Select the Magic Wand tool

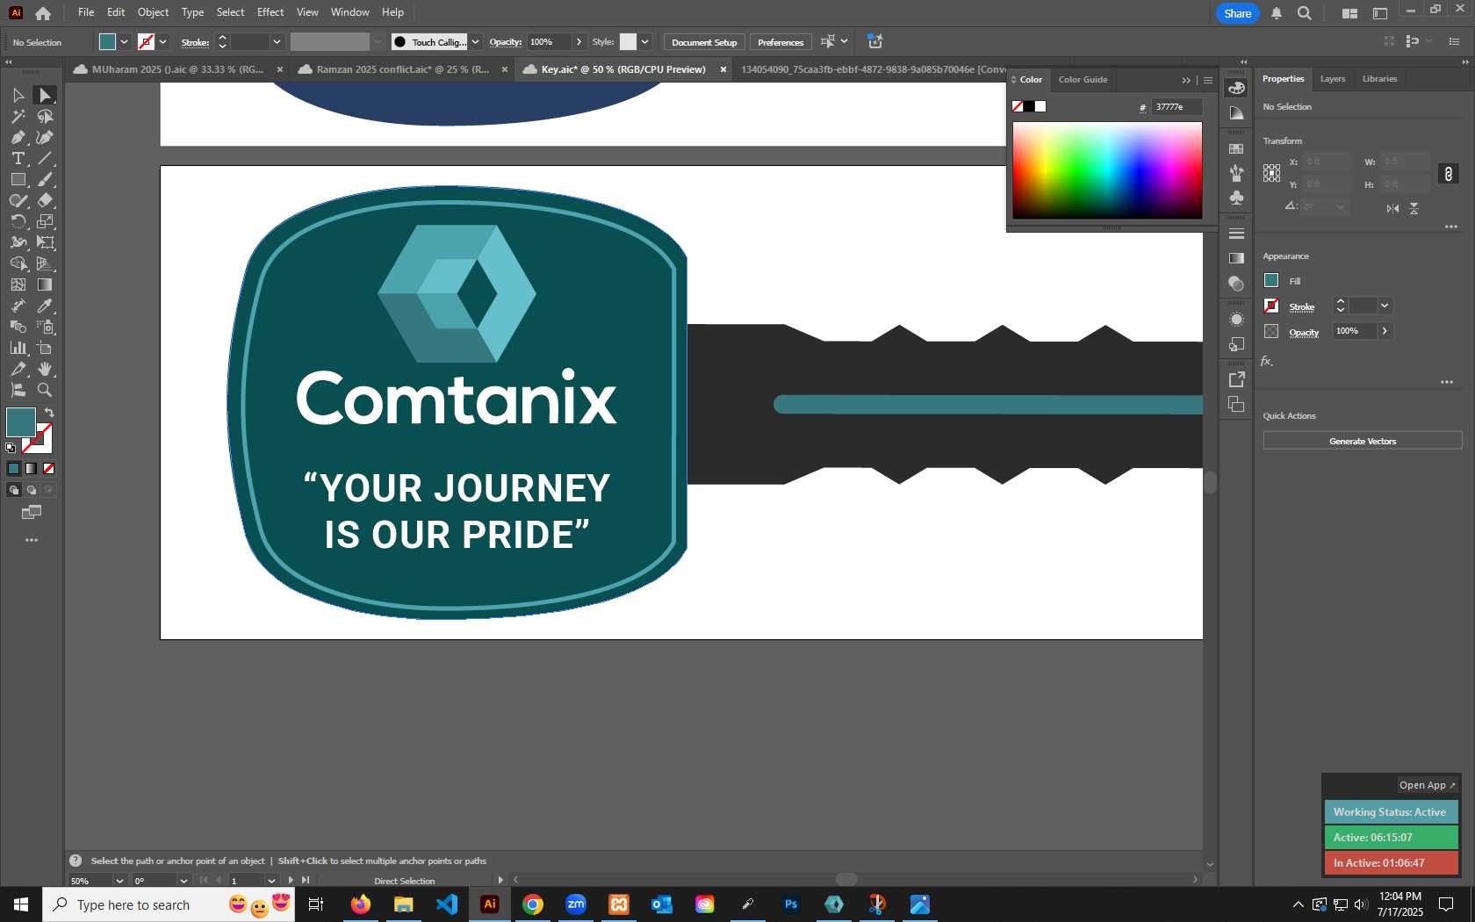tap(18, 116)
